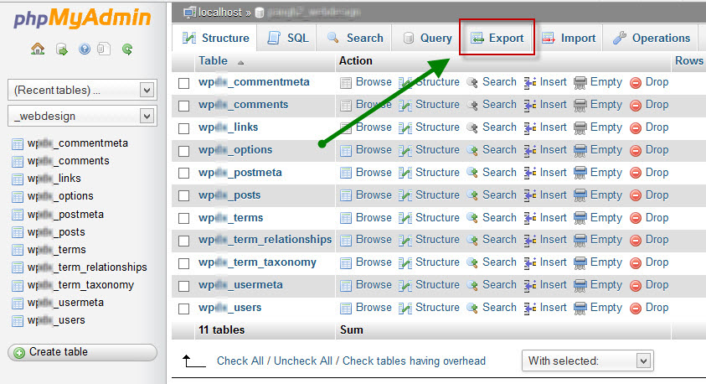Tick the checkbox for _posts table
The width and height of the screenshot is (706, 384).
[183, 195]
